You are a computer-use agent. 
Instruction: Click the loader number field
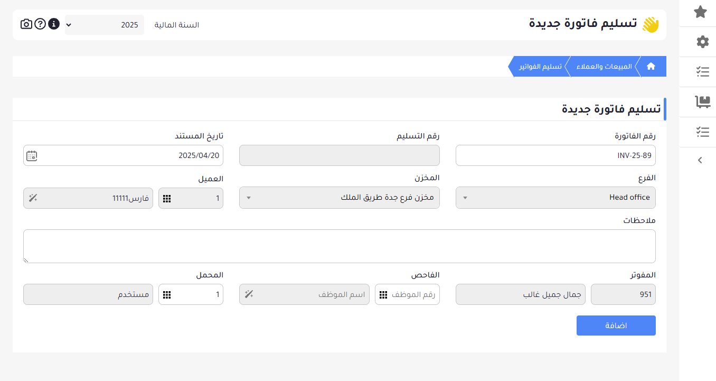191,294
